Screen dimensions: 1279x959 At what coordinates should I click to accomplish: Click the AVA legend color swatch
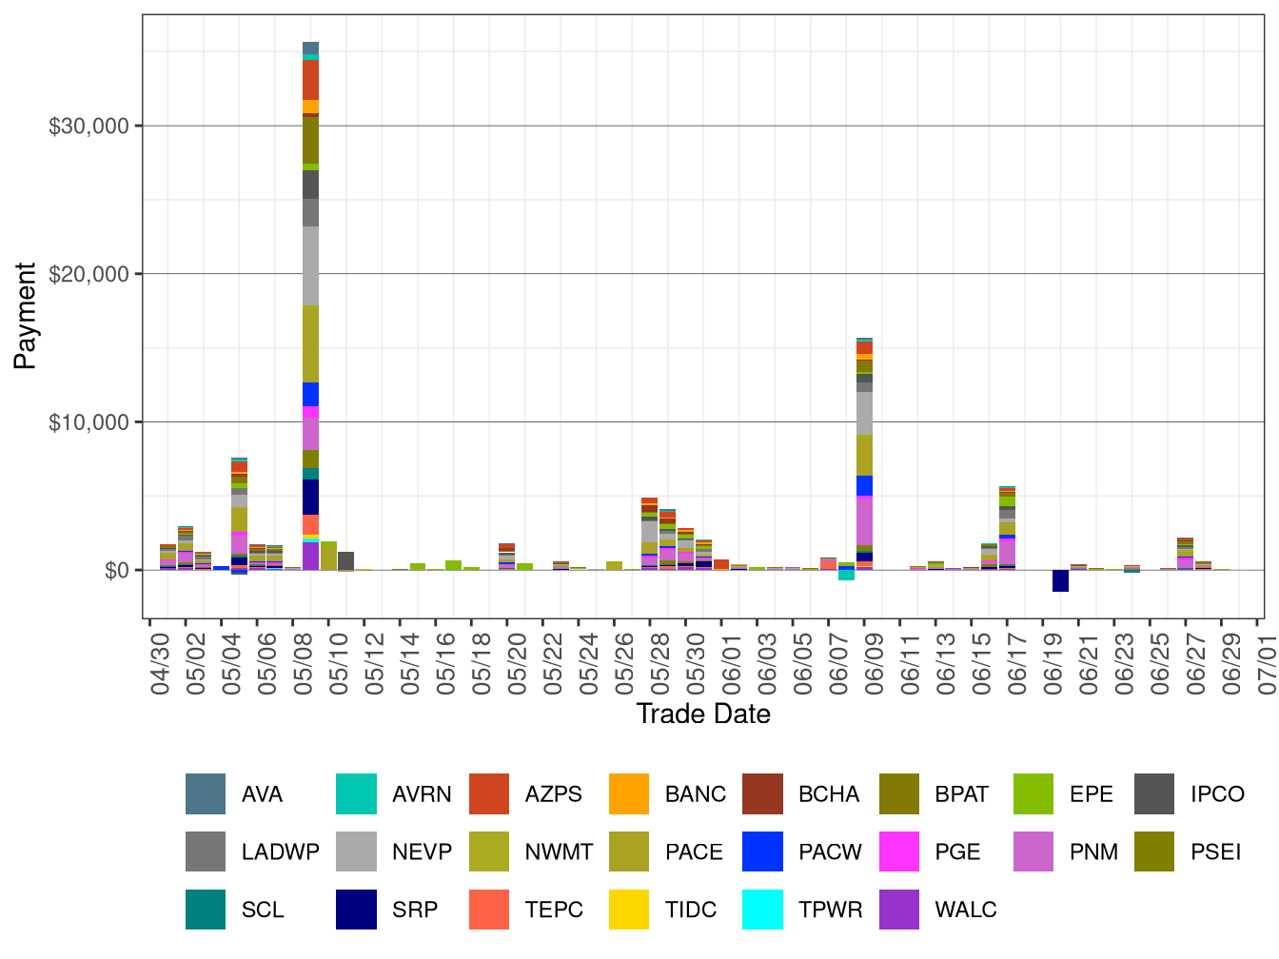point(206,794)
